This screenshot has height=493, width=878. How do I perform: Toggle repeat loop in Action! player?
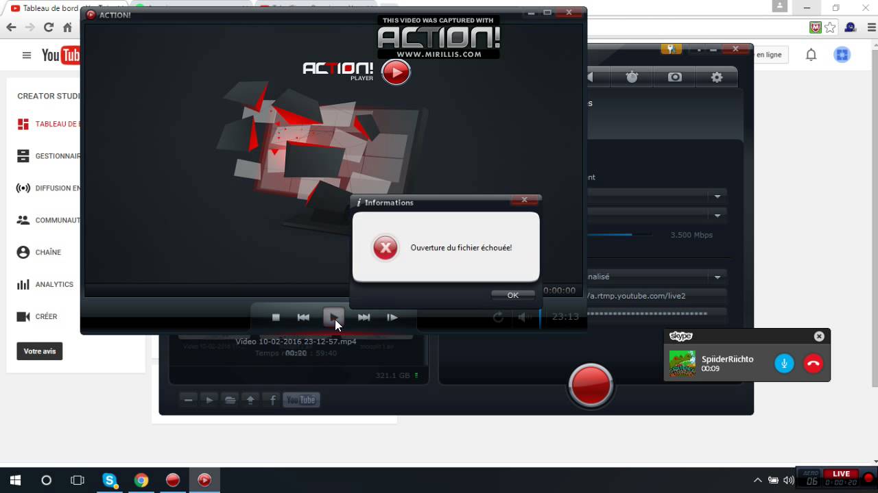click(498, 317)
